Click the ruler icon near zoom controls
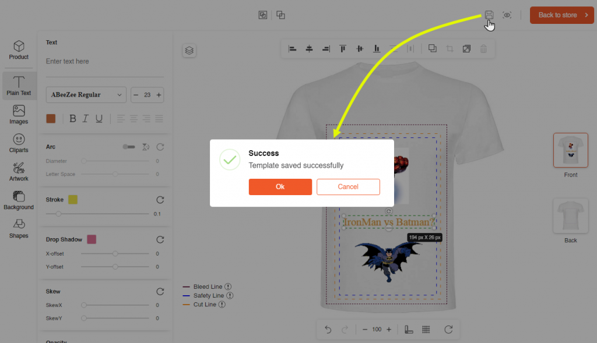Image resolution: width=597 pixels, height=343 pixels. (x=408, y=329)
